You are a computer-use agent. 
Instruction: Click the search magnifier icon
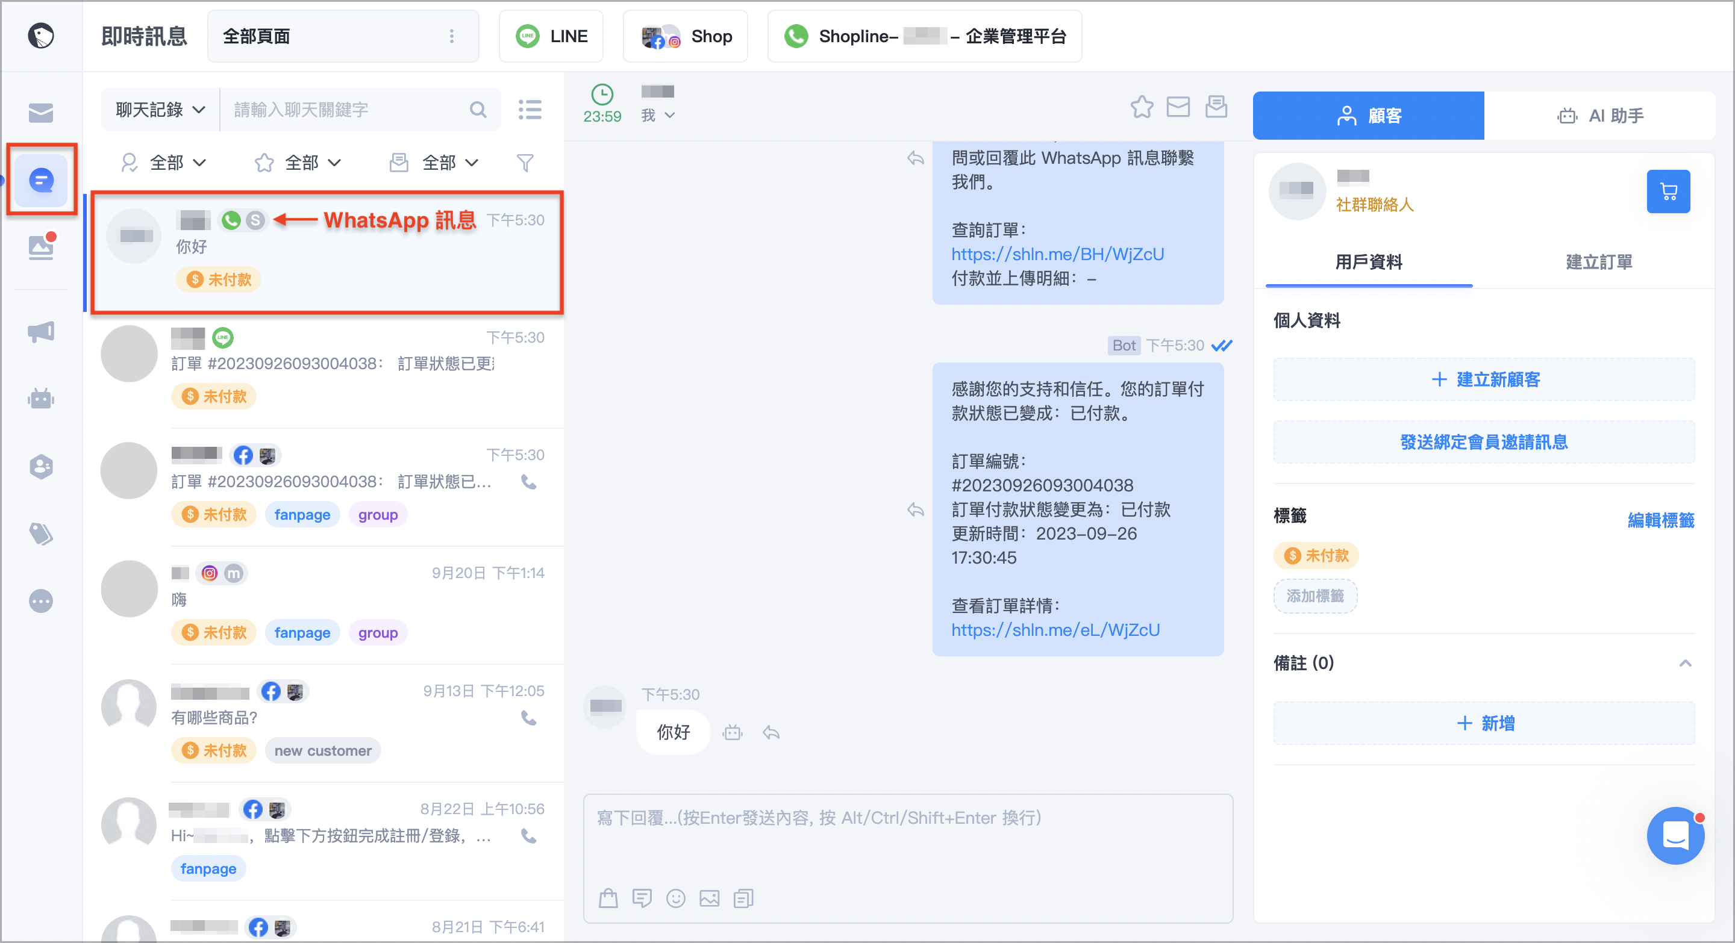coord(478,110)
